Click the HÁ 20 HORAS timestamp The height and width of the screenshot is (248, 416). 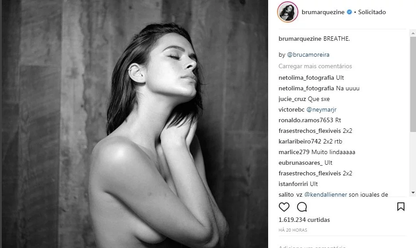pyautogui.click(x=293, y=230)
